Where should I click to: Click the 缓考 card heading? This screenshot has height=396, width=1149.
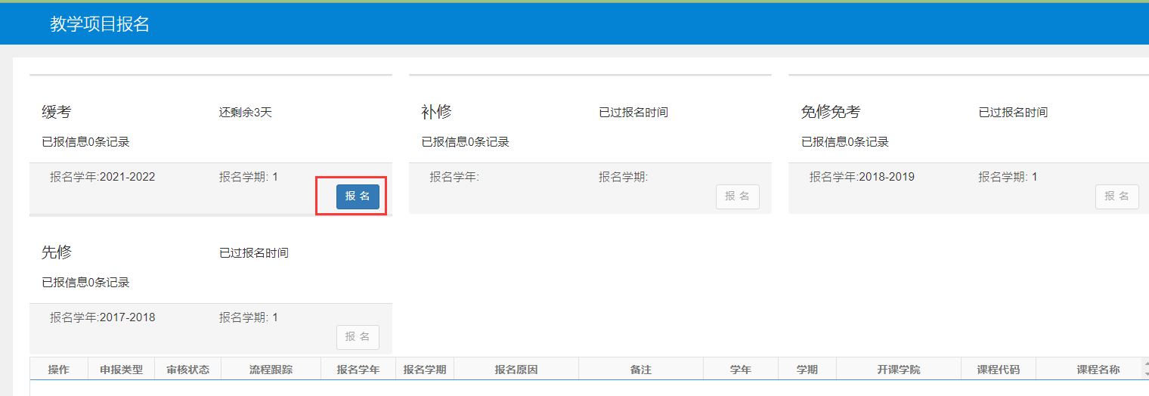click(x=57, y=113)
